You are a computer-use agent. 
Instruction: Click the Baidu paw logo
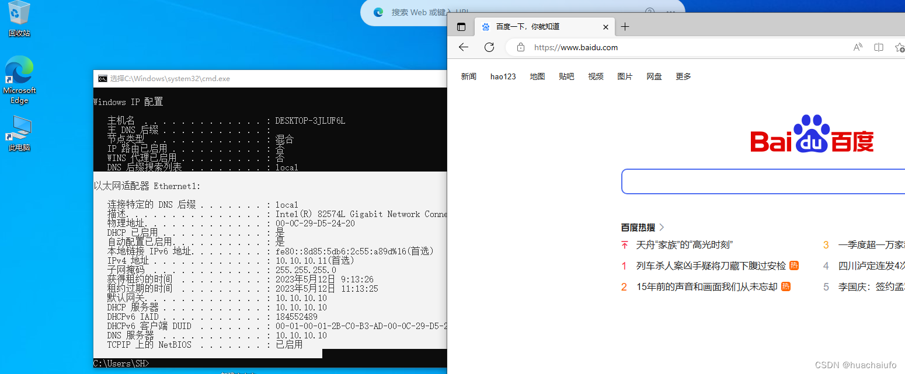pos(812,135)
